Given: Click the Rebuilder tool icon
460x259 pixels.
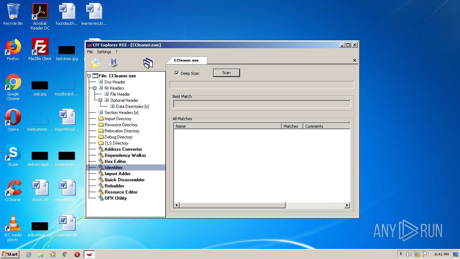Looking at the screenshot, I should (x=101, y=186).
